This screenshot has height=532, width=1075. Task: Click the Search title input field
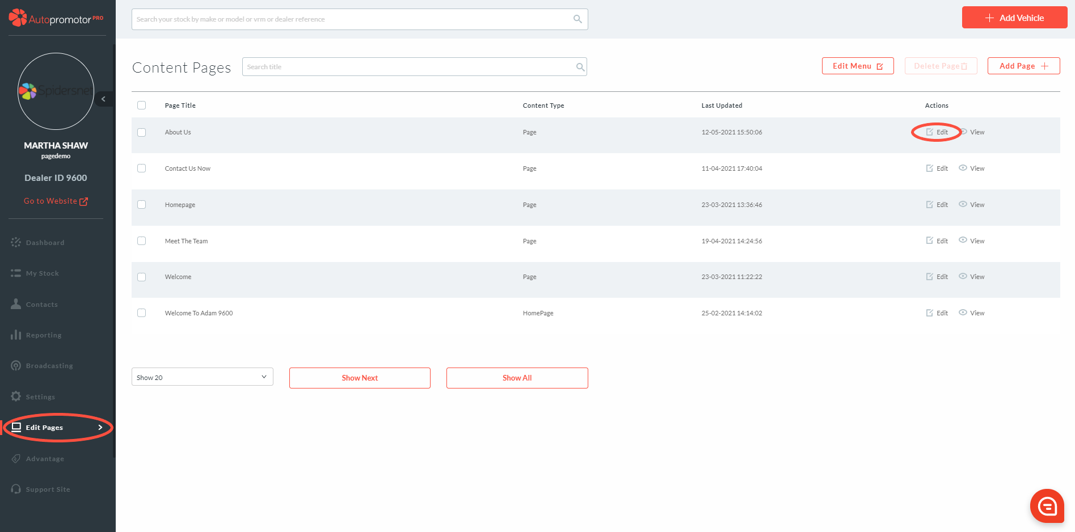pos(408,67)
